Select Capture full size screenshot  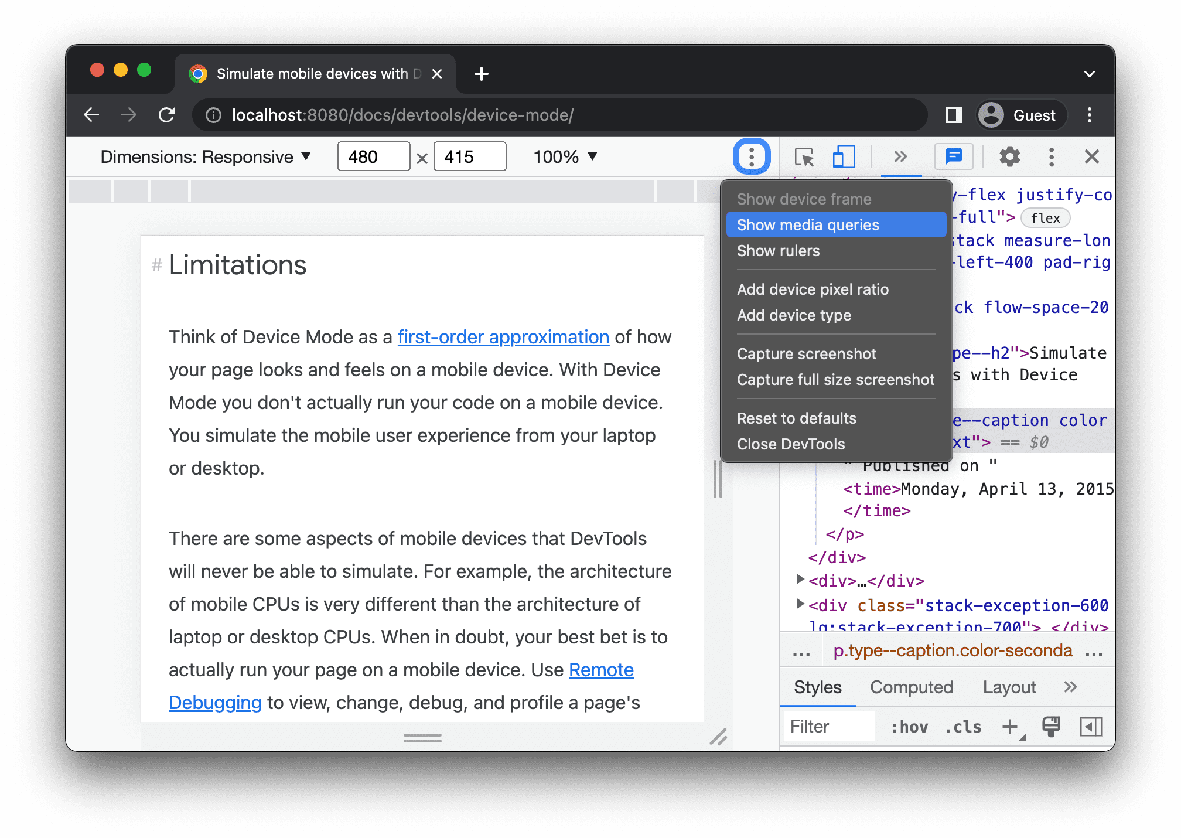click(x=835, y=380)
